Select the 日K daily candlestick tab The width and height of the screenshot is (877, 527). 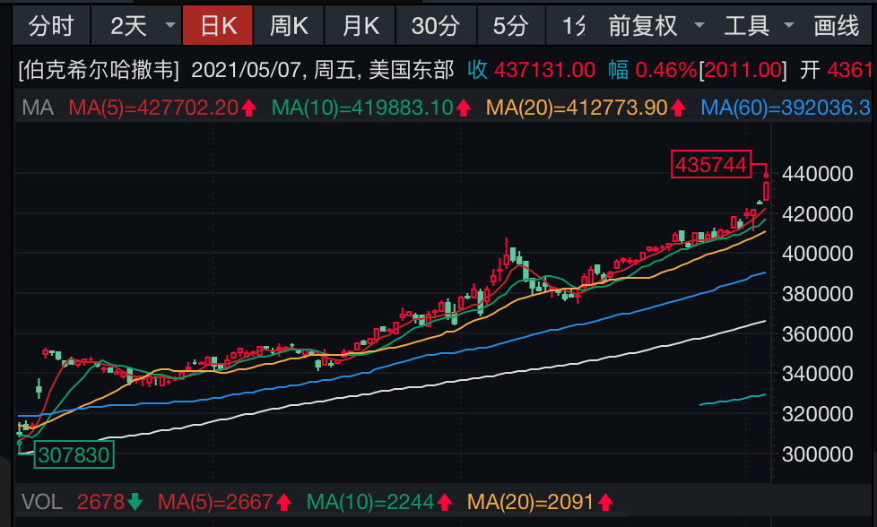click(218, 26)
